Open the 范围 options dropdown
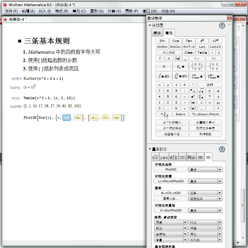Screen dimensions: 248x248 coord(171,222)
